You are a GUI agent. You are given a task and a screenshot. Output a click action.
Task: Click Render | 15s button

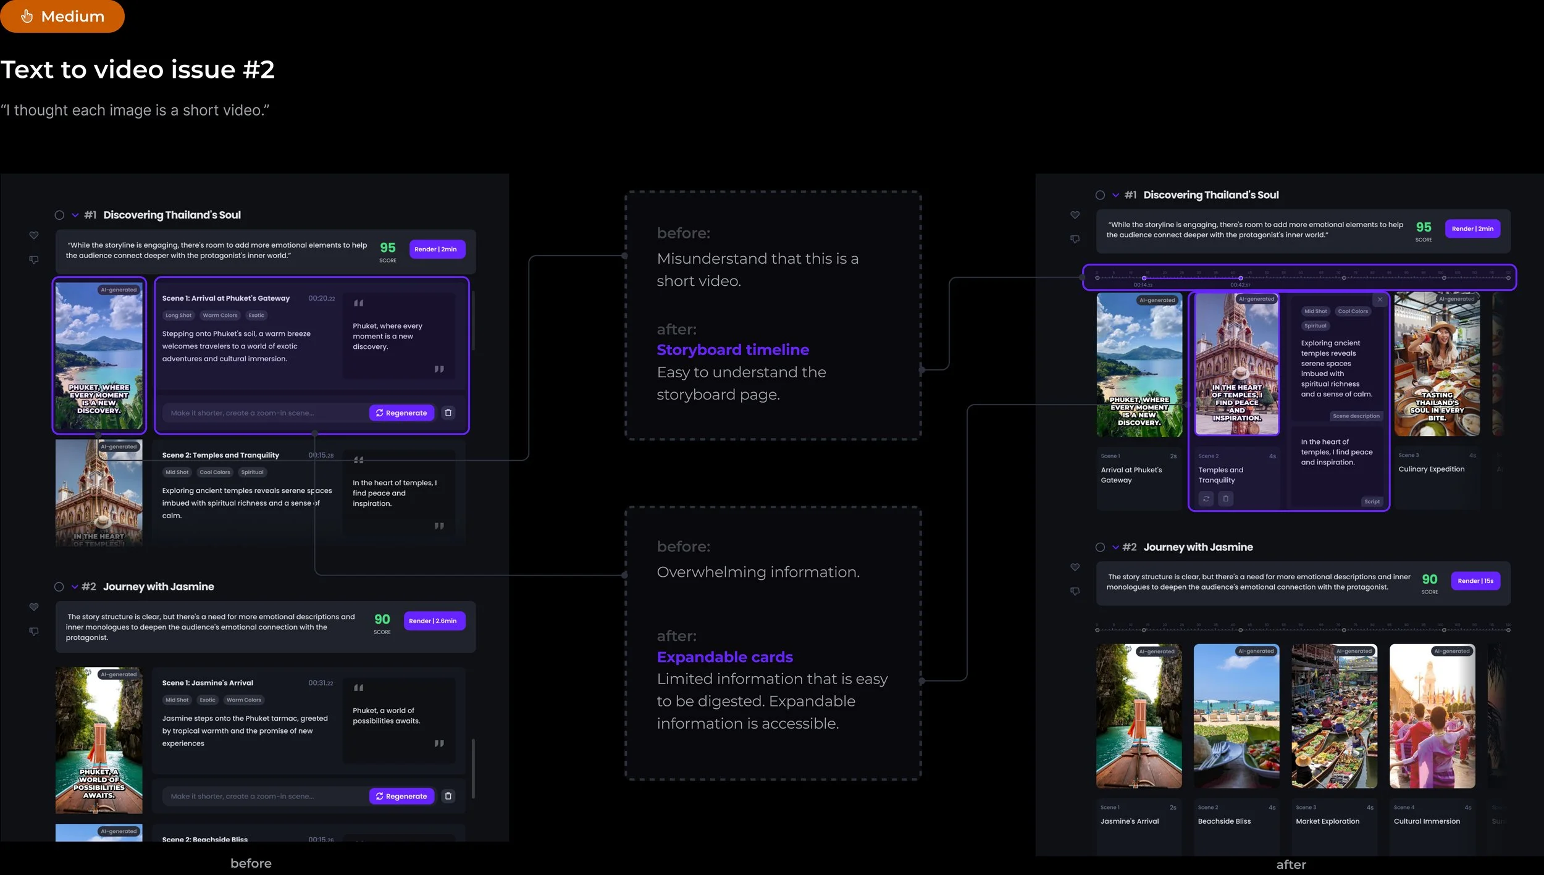coord(1475,580)
